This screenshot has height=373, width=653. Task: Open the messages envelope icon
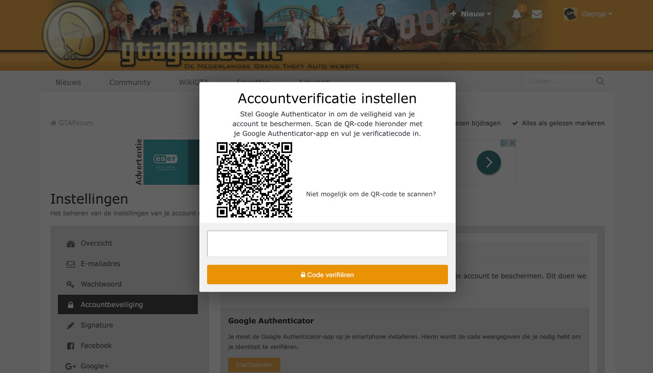tap(537, 14)
